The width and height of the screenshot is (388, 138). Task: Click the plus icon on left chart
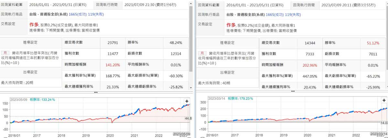(187, 101)
